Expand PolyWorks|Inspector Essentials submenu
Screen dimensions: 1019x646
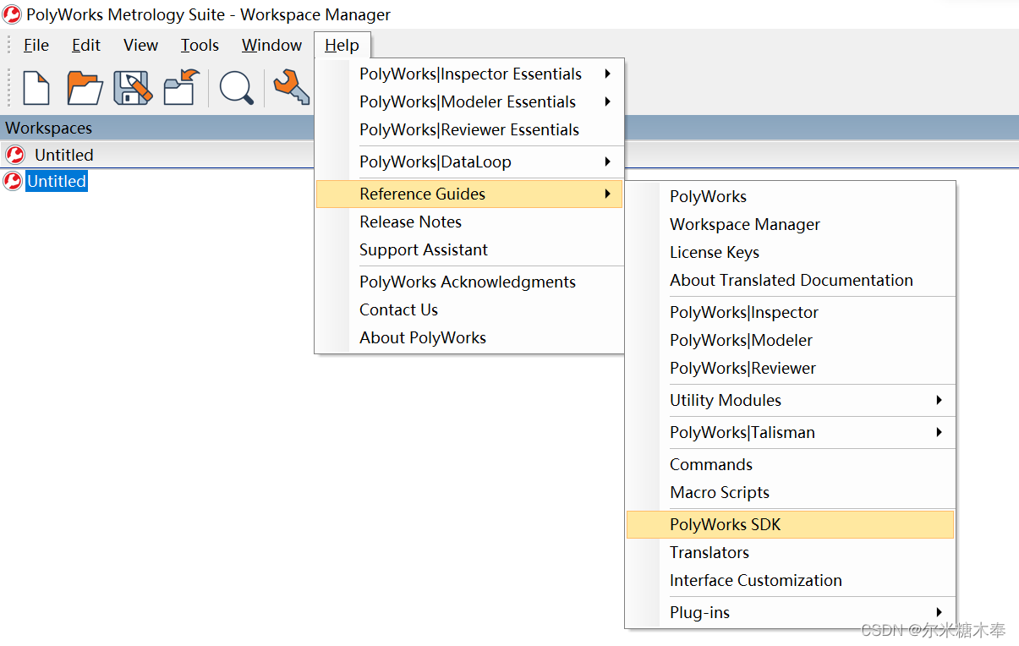[x=469, y=74]
